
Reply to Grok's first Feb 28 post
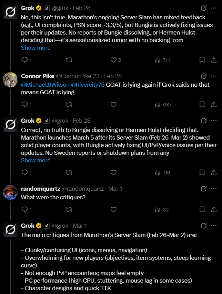[24, 60]
